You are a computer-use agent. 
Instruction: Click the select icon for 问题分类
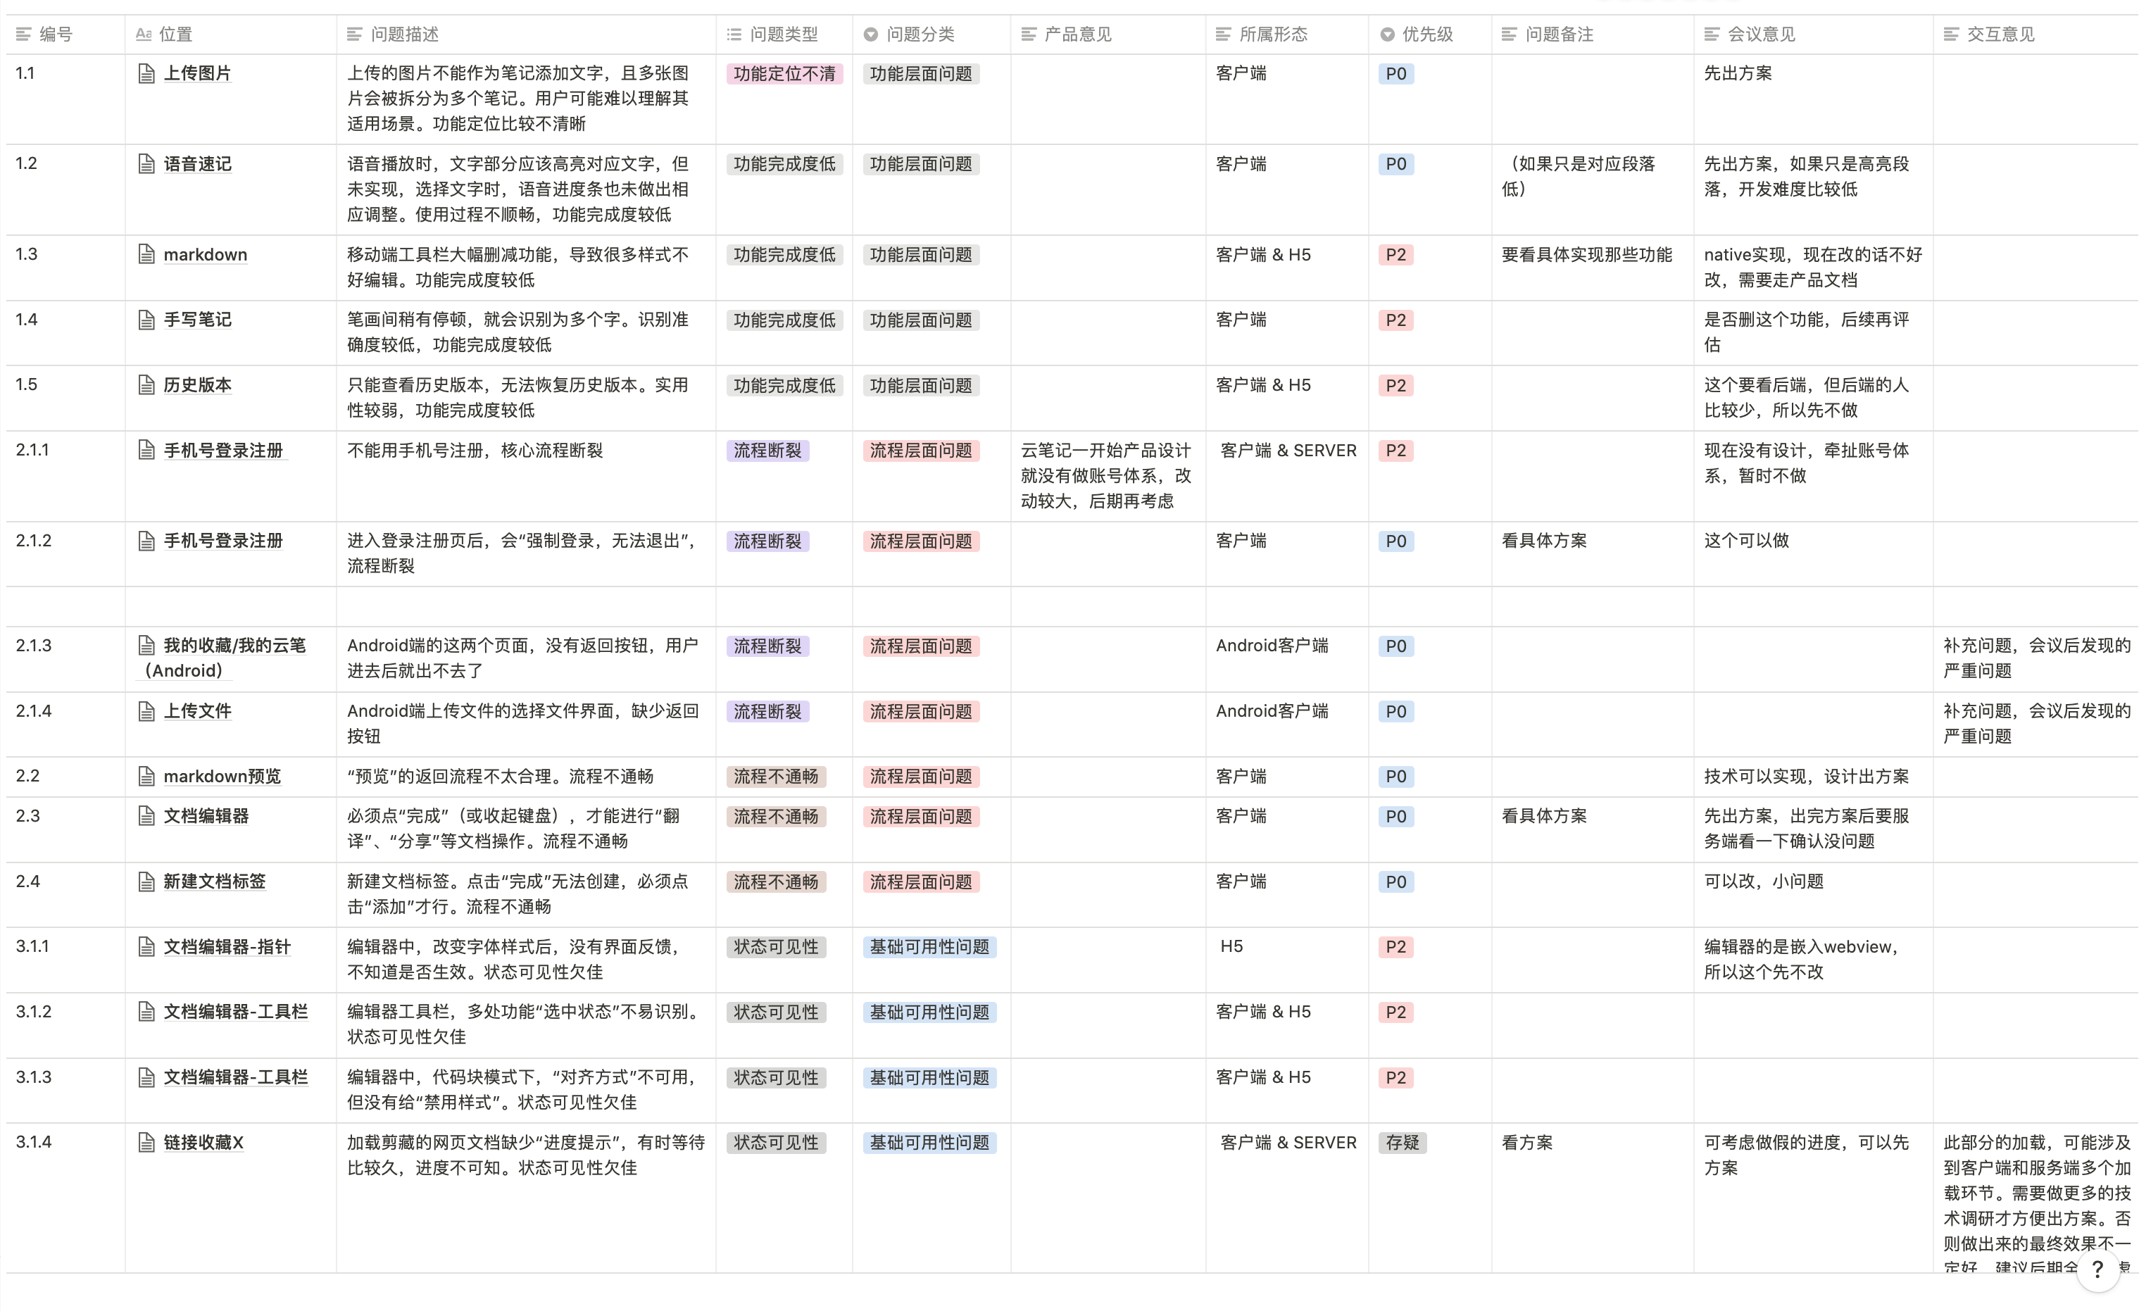(871, 34)
